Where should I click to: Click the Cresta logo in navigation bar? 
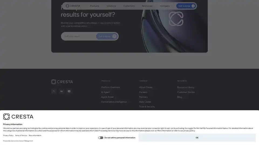pos(73,6)
